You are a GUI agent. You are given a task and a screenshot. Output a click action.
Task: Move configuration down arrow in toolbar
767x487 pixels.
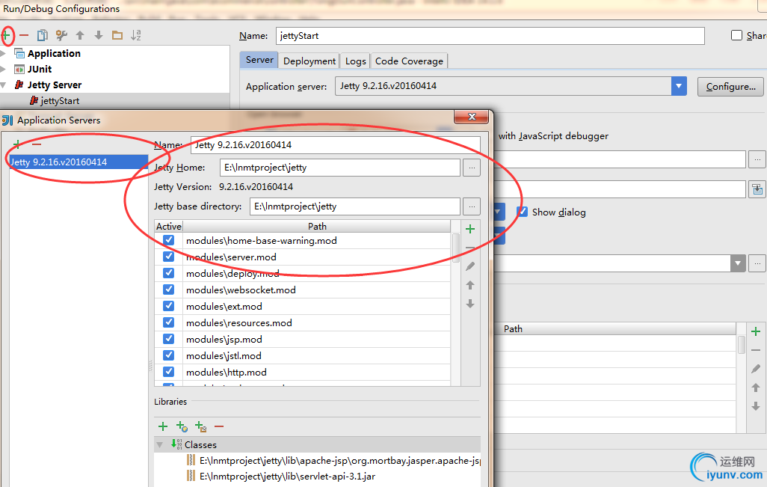click(99, 35)
